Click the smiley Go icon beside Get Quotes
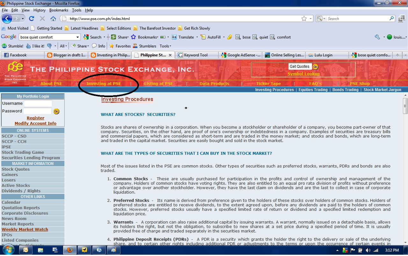Viewport: 408px width, 256px height. 315,66
